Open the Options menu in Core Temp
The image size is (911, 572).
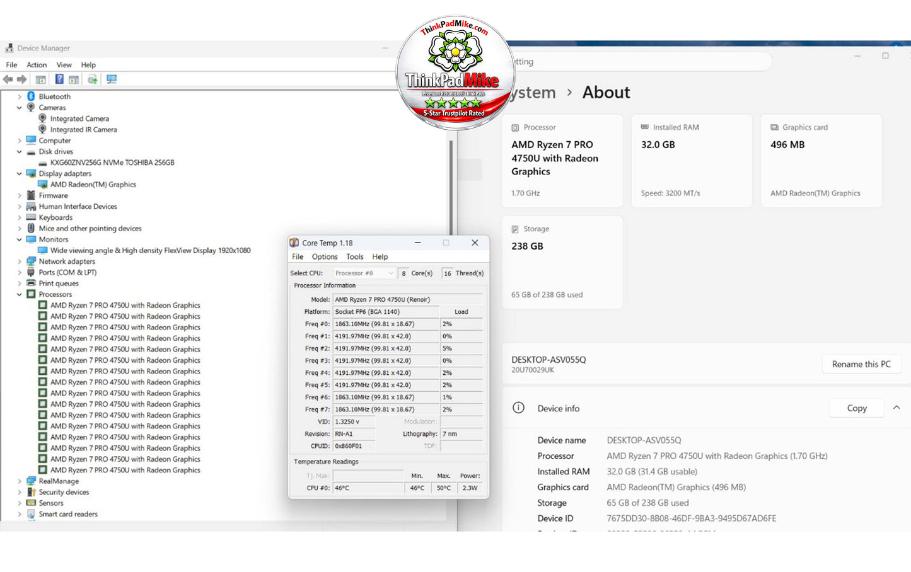click(x=325, y=257)
